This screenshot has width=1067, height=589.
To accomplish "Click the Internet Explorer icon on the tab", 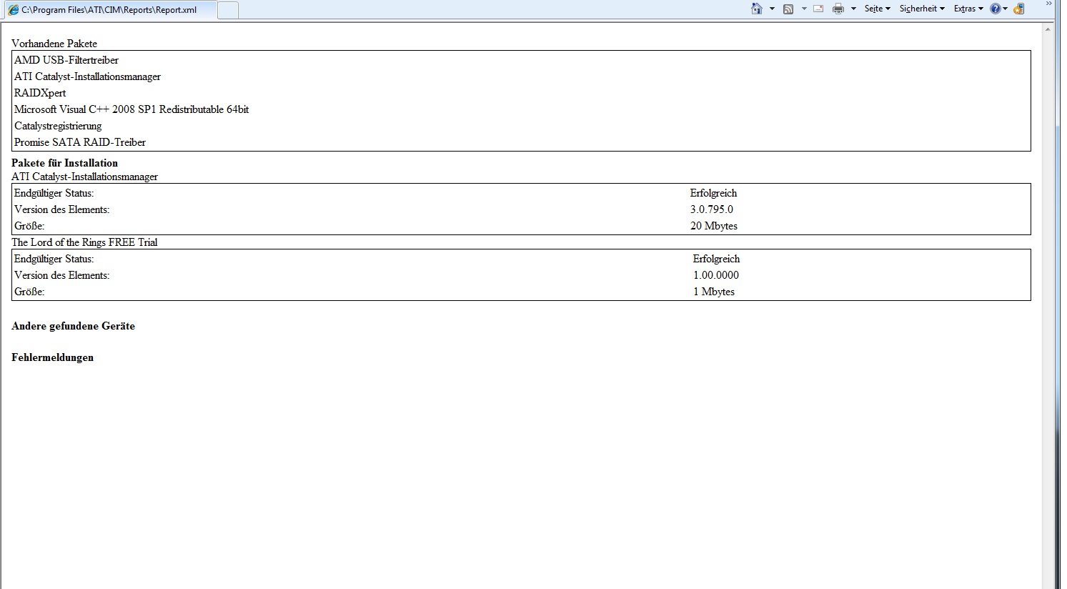I will (x=13, y=10).
